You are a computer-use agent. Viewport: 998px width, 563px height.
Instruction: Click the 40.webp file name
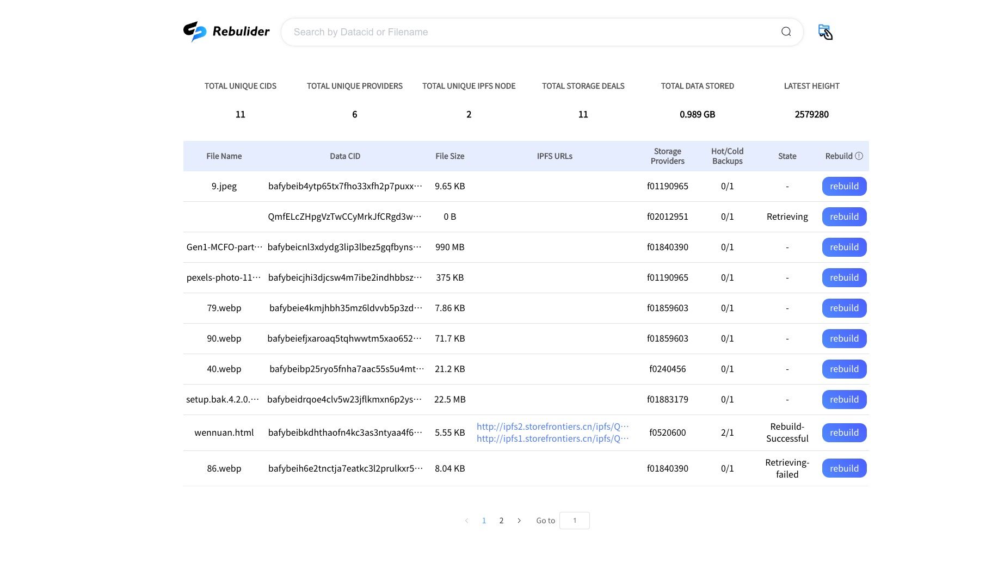tap(224, 369)
